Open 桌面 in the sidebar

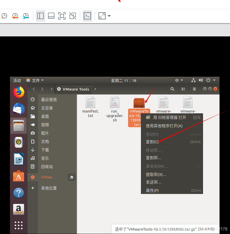tap(52, 116)
